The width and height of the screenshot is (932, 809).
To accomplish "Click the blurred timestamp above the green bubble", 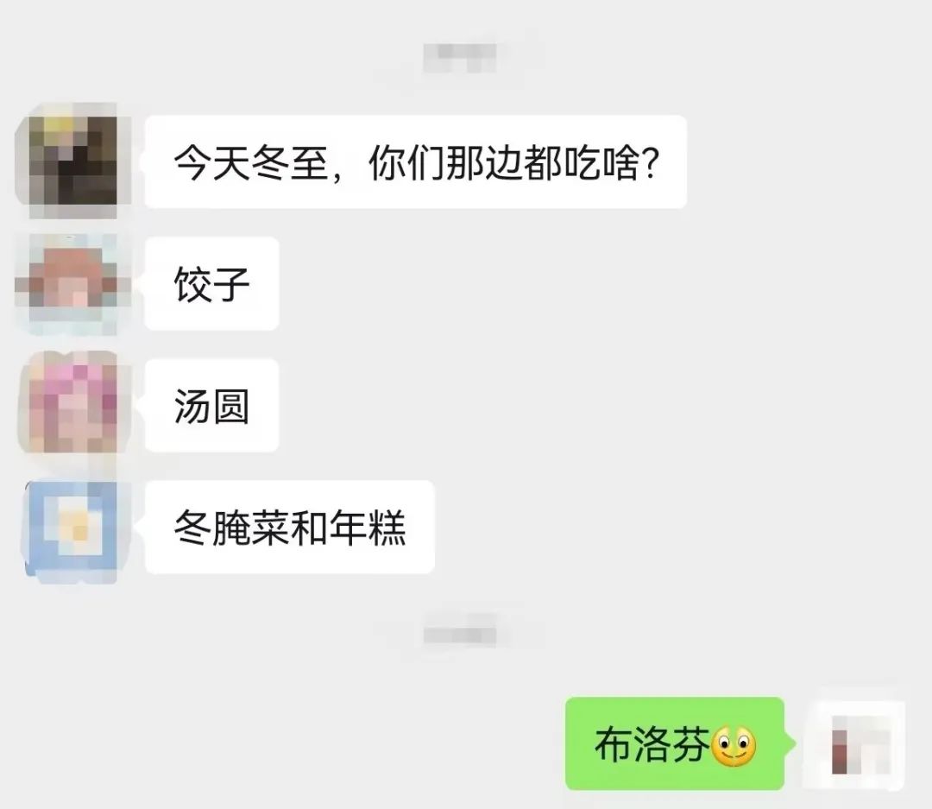I will [459, 635].
